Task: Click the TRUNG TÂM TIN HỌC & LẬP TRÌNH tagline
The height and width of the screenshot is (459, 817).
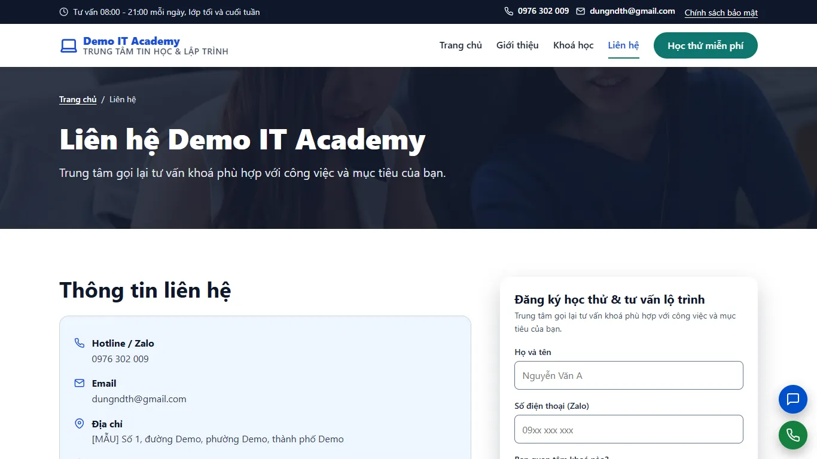Action: pos(156,52)
